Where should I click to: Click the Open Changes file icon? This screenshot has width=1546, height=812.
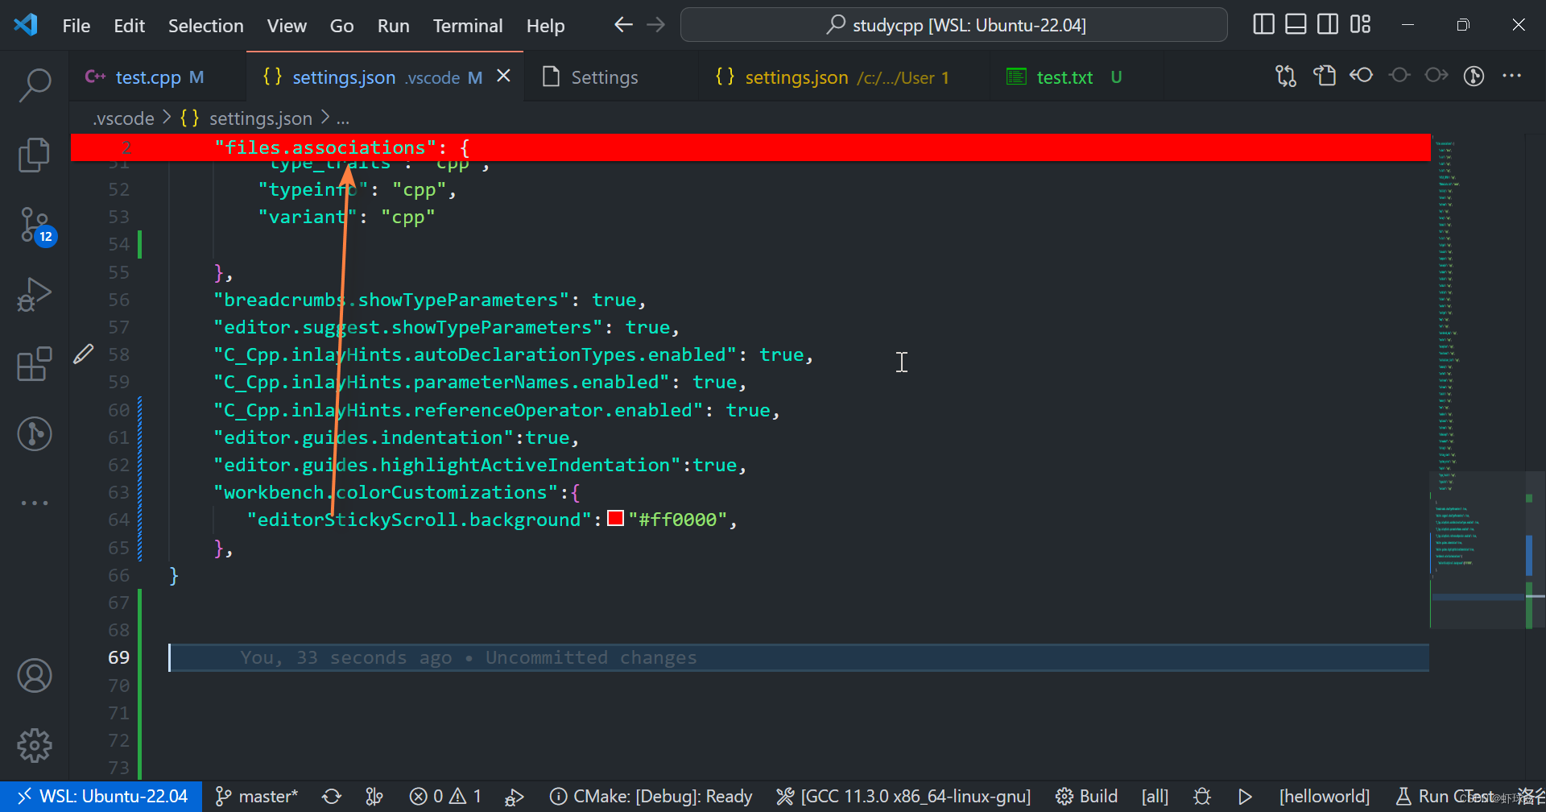pyautogui.click(x=1325, y=77)
